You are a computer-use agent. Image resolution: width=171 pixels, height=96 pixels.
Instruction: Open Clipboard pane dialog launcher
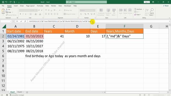pyautogui.click(x=17, y=18)
